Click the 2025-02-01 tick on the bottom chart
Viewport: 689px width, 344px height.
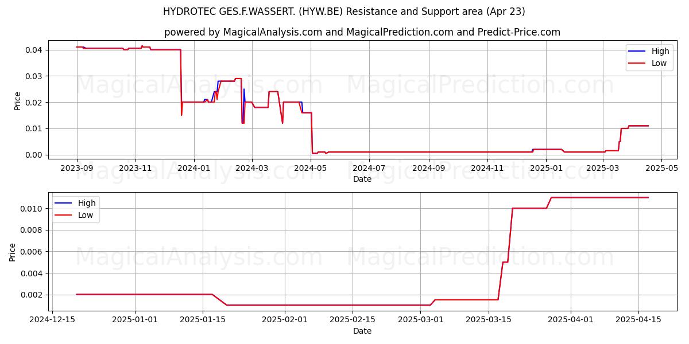pos(284,320)
